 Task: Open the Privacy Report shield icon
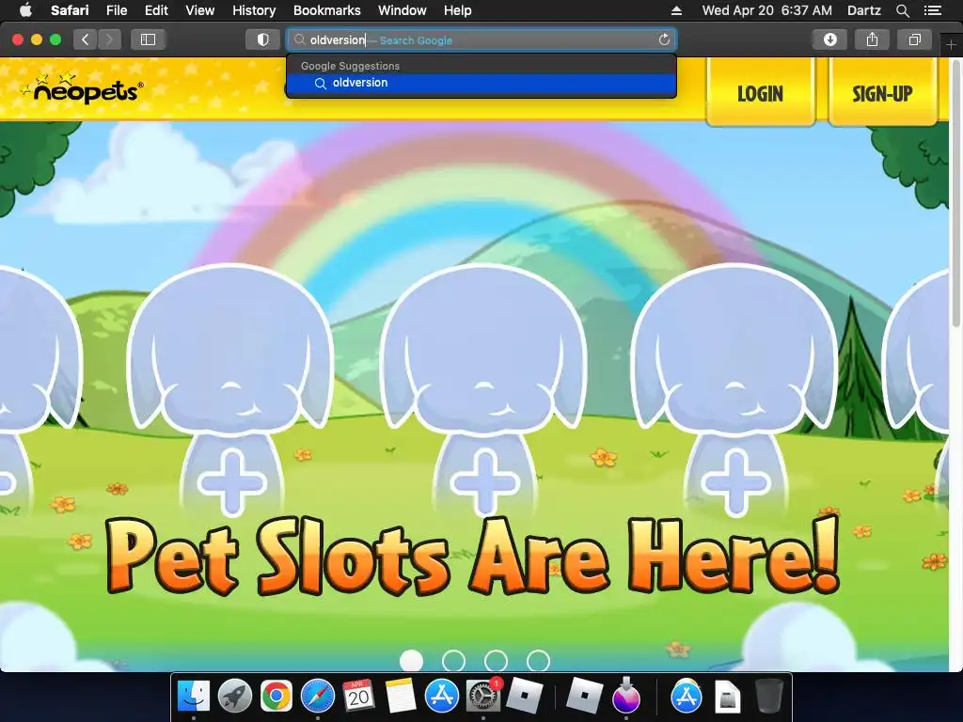click(x=263, y=39)
